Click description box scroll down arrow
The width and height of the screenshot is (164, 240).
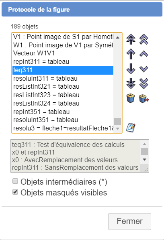coord(144,159)
